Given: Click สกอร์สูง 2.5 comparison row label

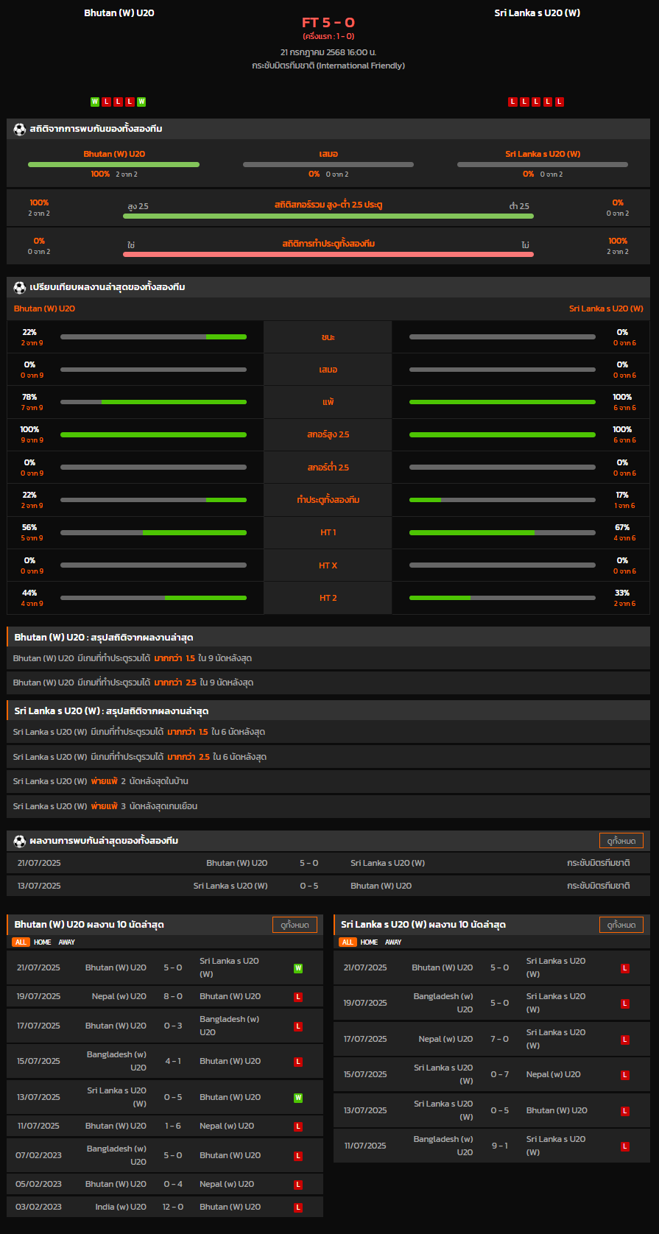Looking at the screenshot, I should click(328, 434).
